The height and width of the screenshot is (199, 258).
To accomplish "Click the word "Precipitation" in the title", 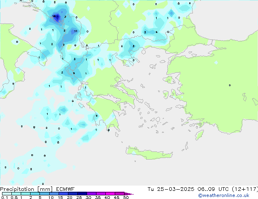I will (17, 189).
